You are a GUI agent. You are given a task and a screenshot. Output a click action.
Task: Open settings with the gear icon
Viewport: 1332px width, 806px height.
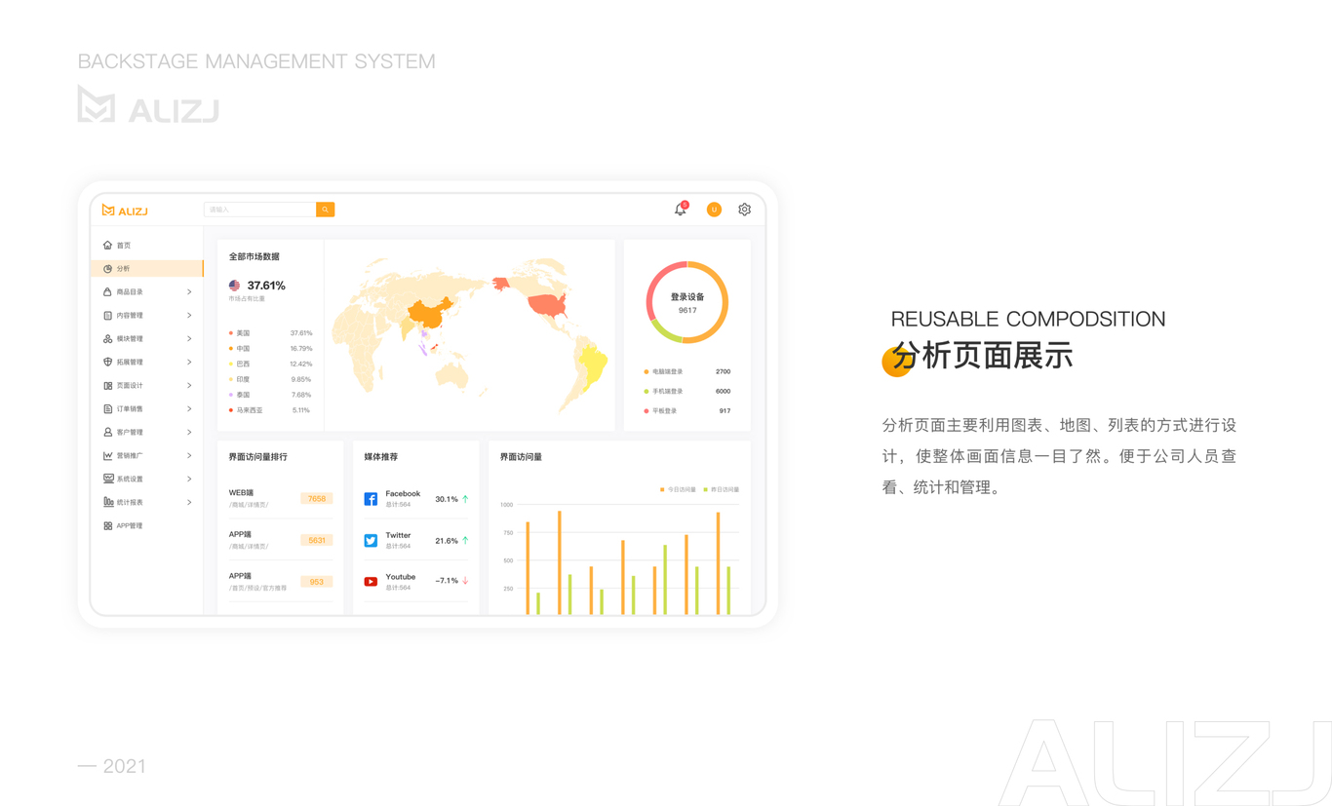(x=744, y=210)
